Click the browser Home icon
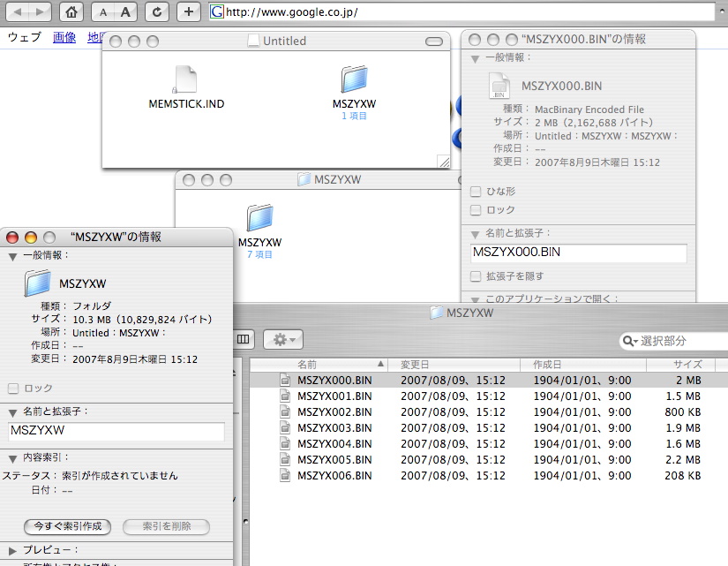 (x=71, y=12)
